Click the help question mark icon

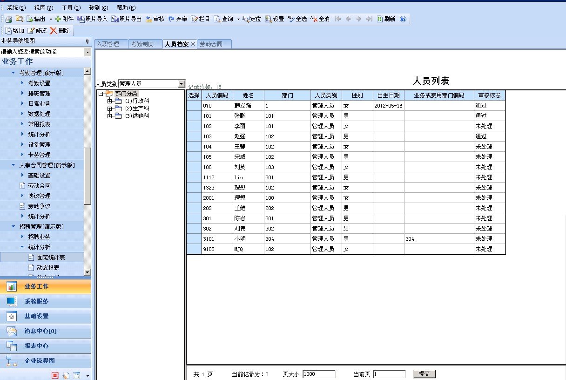click(403, 19)
